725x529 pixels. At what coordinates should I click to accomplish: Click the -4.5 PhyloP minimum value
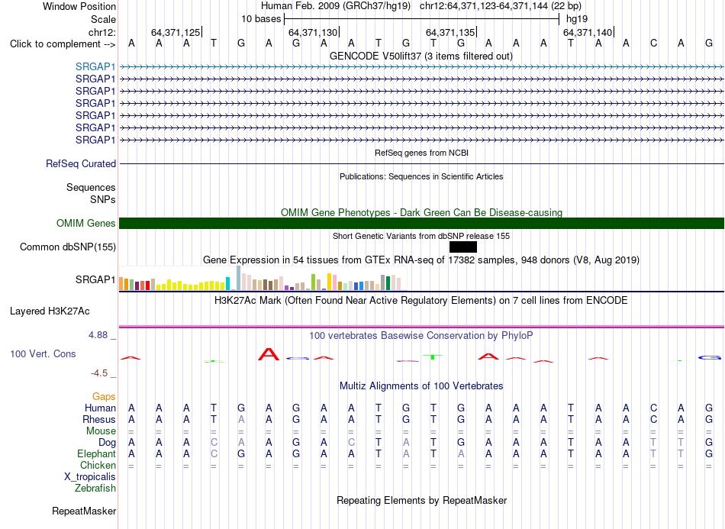tap(99, 373)
